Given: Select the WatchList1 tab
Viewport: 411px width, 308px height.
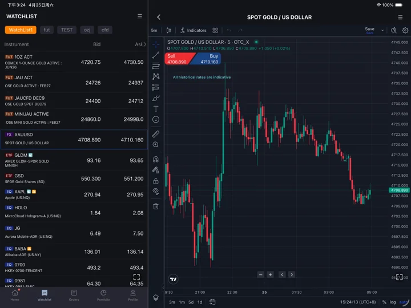Looking at the screenshot, I should click(21, 30).
